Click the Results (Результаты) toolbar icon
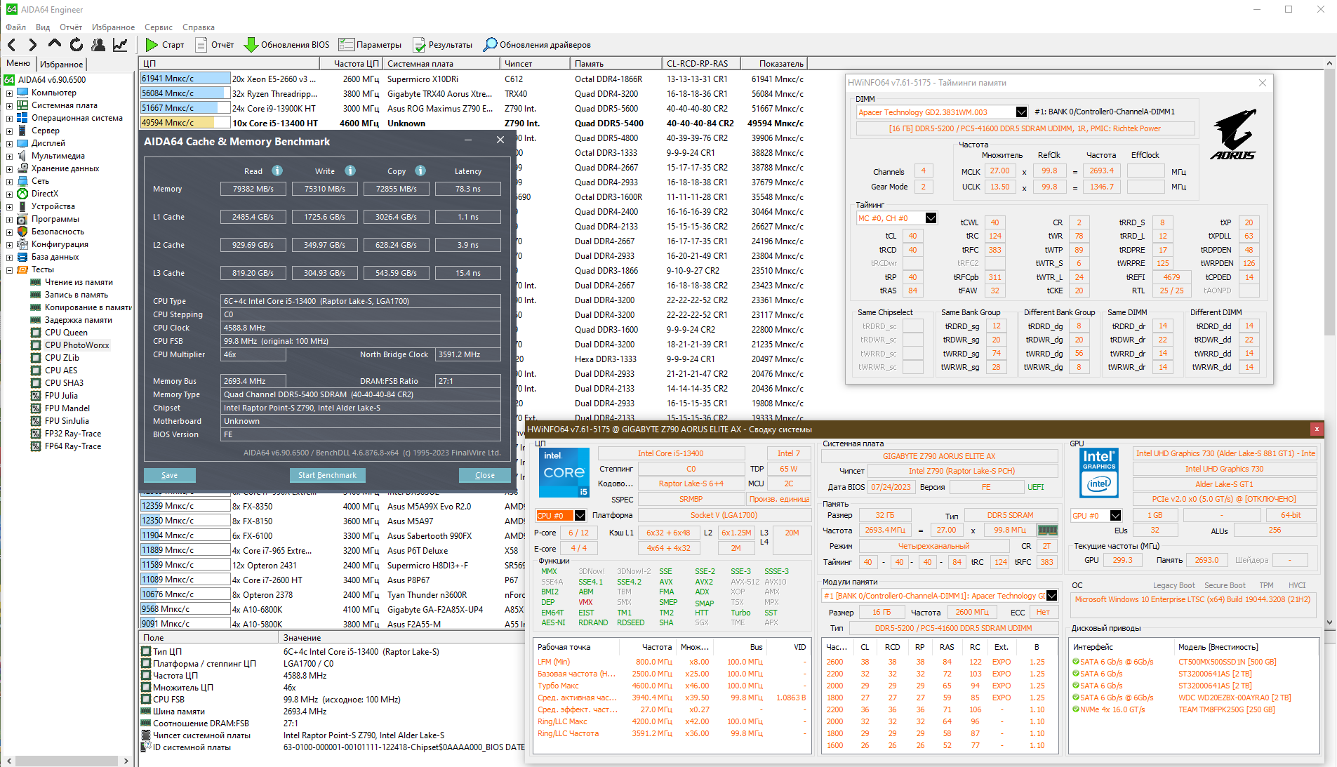 point(419,45)
